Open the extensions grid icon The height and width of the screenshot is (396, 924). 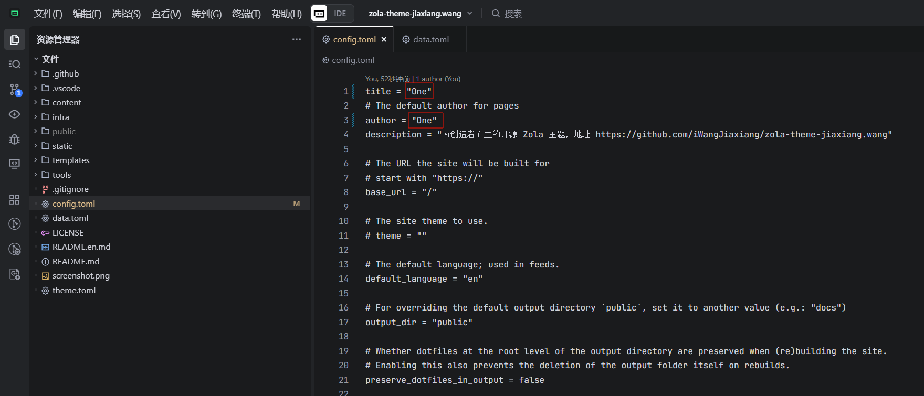click(15, 199)
